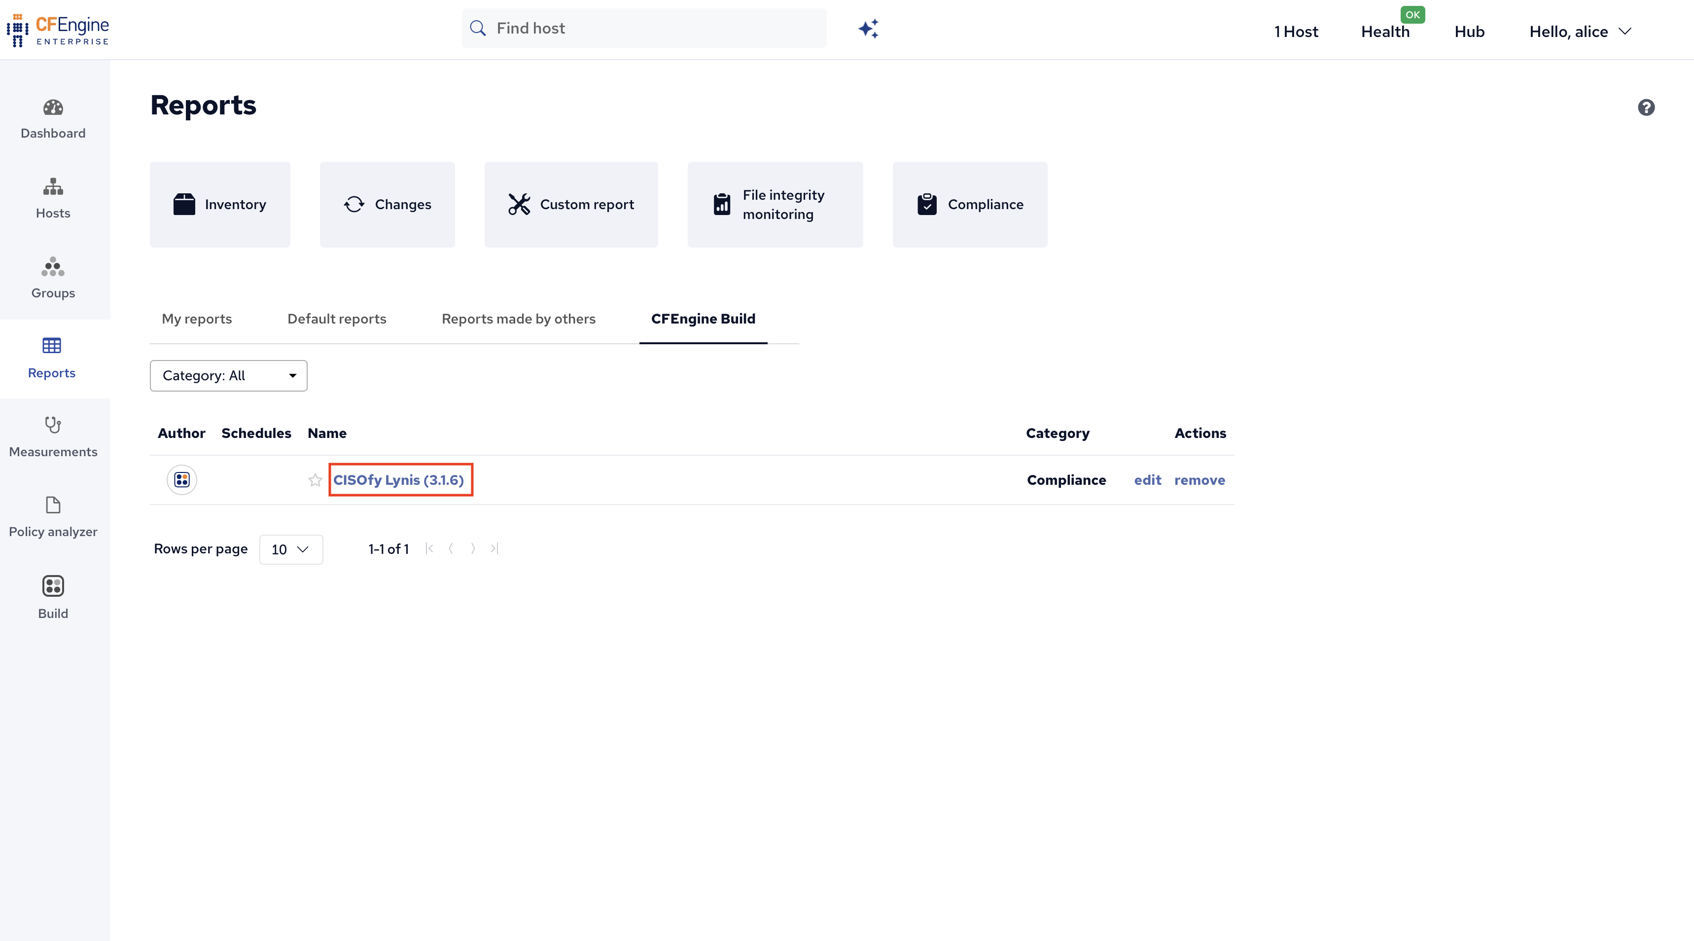Open the Changes report card
Image resolution: width=1694 pixels, height=941 pixels.
pos(388,205)
